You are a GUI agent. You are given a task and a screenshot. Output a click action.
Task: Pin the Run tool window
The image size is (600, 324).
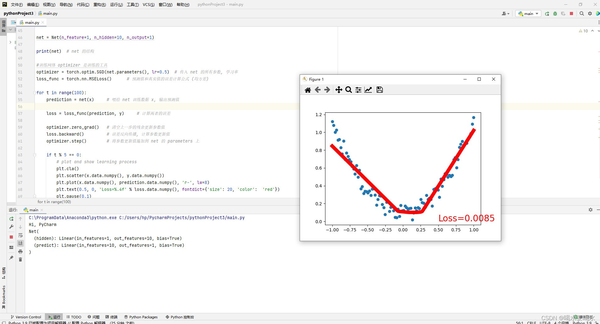click(x=11, y=258)
